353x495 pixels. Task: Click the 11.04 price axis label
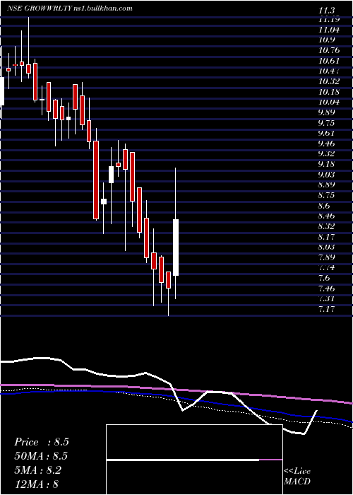point(328,30)
